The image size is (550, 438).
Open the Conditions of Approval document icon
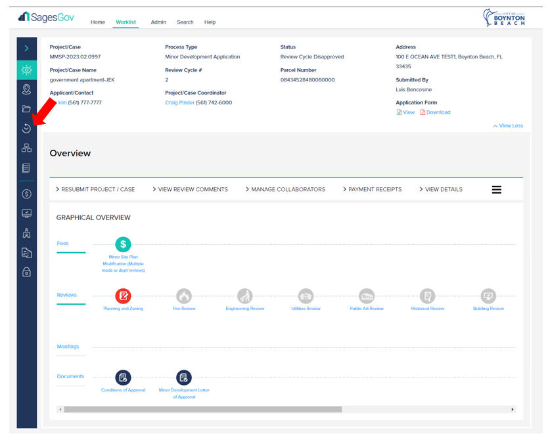123,378
